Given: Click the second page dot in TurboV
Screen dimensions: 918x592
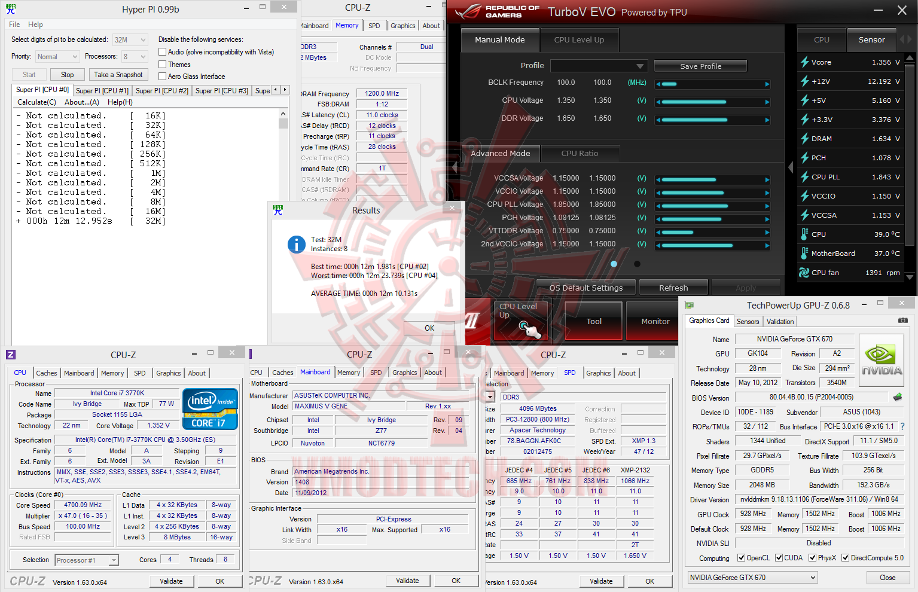Looking at the screenshot, I should point(637,264).
